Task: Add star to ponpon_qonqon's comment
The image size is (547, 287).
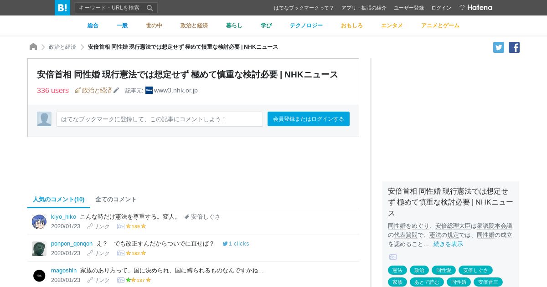Action: click(x=121, y=253)
